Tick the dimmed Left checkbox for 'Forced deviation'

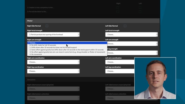140,12
